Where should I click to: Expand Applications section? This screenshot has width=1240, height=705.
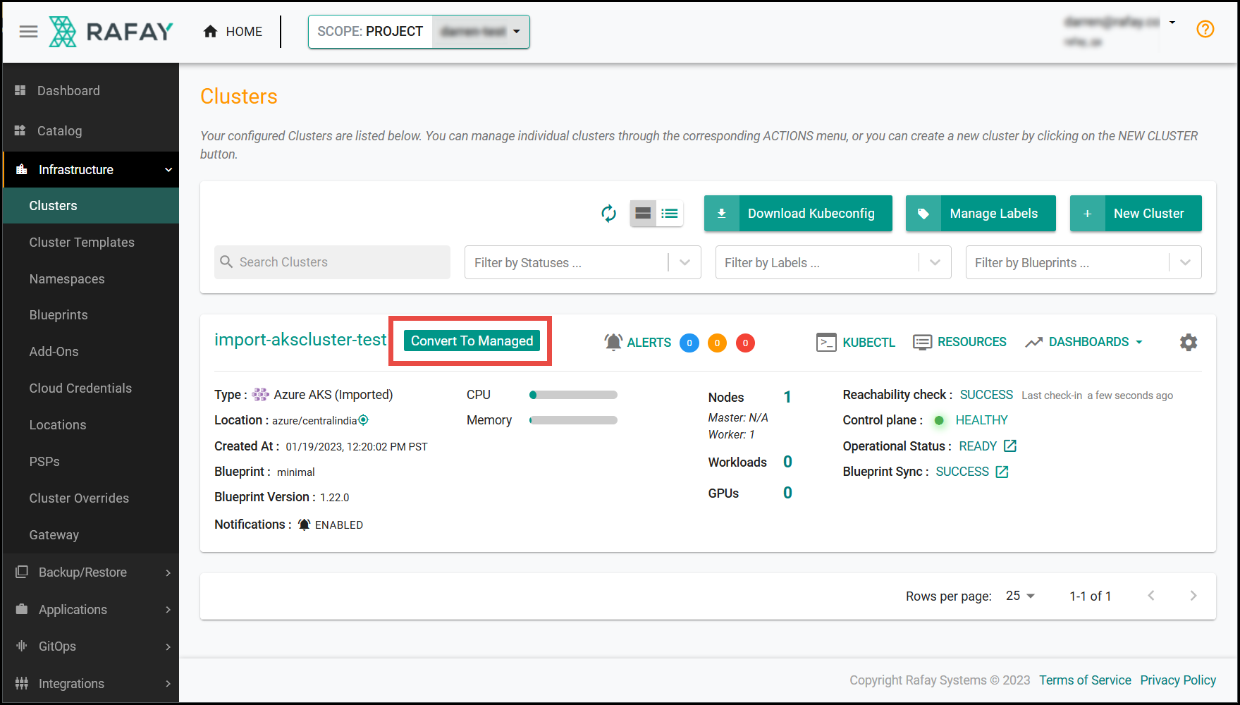[91, 610]
